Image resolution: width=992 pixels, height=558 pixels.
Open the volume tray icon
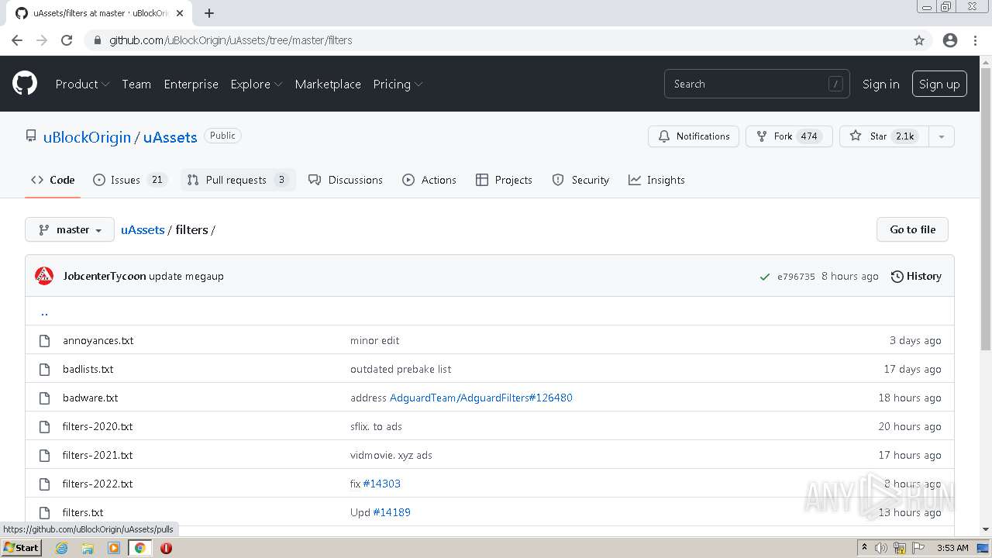pos(881,548)
